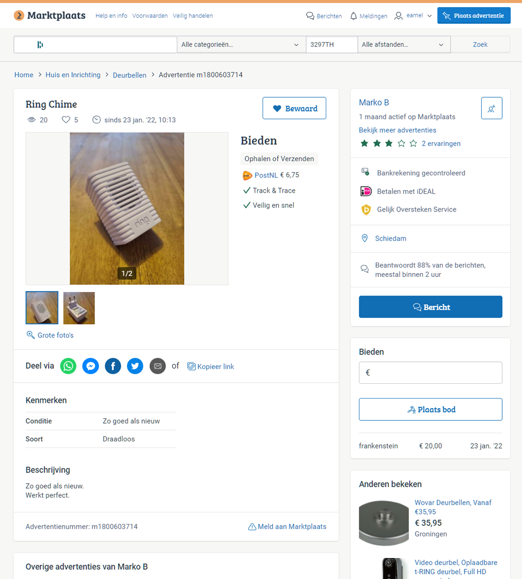Click the response-rate chat bubbles icon
The width and height of the screenshot is (522, 579).
coord(364,269)
